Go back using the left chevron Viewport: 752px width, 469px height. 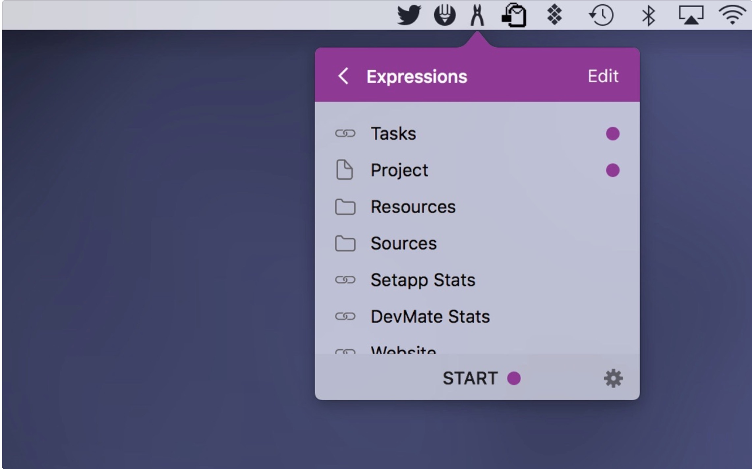[x=343, y=76]
